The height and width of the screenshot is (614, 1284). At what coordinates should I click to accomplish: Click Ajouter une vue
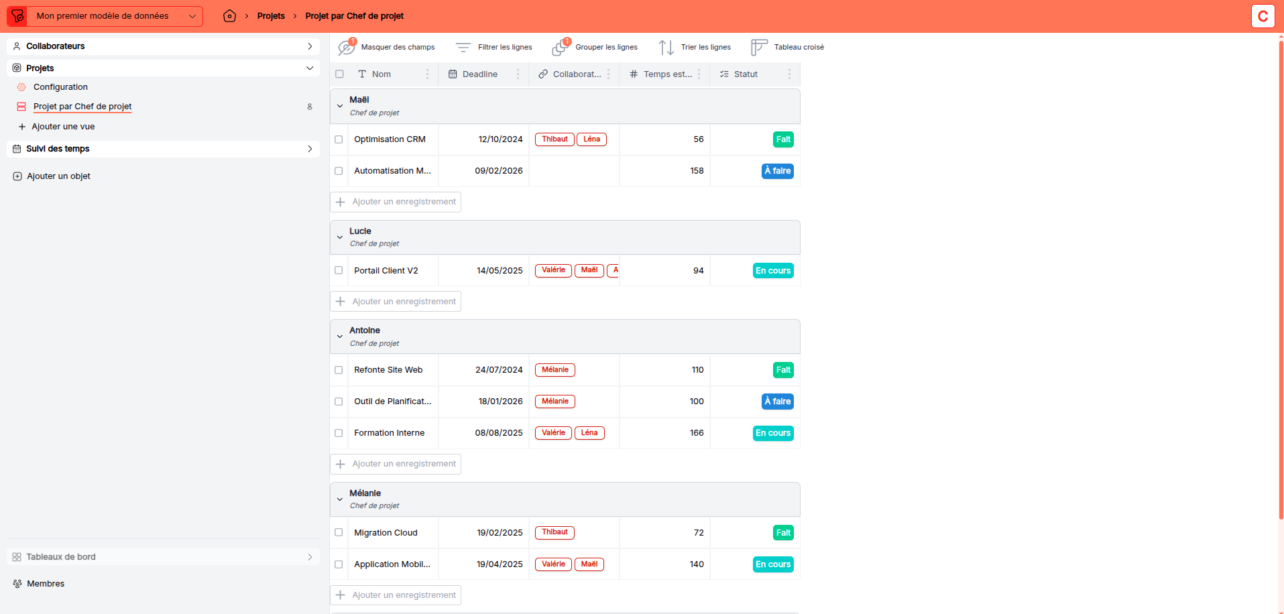click(x=63, y=127)
